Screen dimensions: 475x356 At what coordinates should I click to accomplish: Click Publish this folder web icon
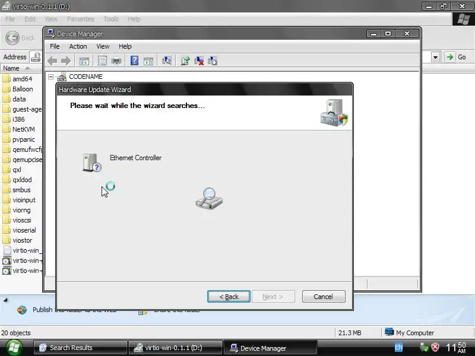click(x=22, y=310)
